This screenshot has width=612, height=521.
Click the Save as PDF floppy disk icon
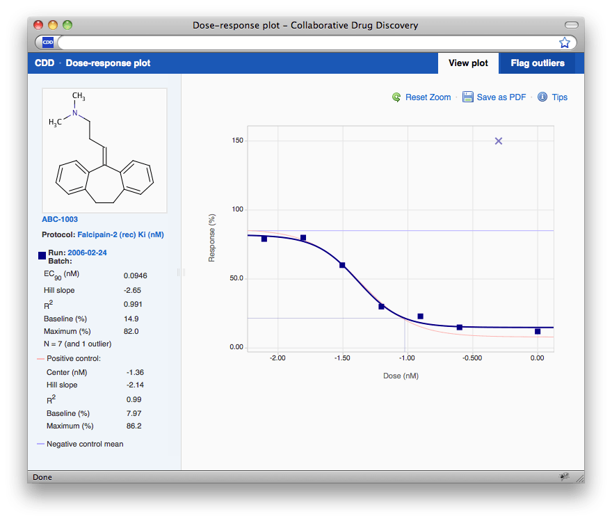[x=468, y=97]
